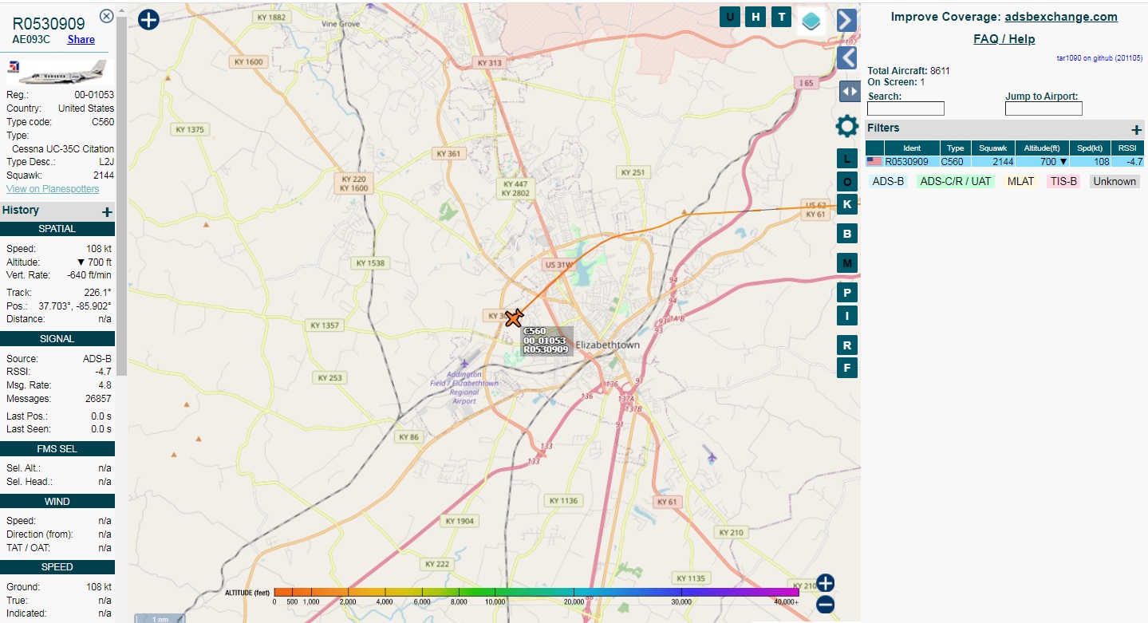
Task: Click the Unknown legend swatch
Action: tap(1114, 182)
